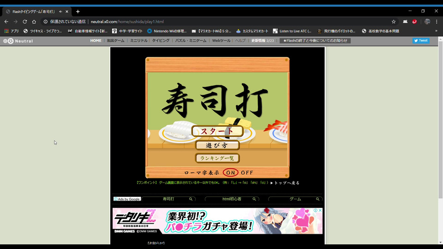
Task: Select 脱出ゲーム in the site menu
Action: [115, 41]
